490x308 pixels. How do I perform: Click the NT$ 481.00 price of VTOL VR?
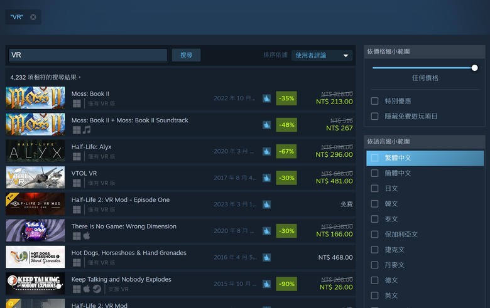tap(334, 181)
